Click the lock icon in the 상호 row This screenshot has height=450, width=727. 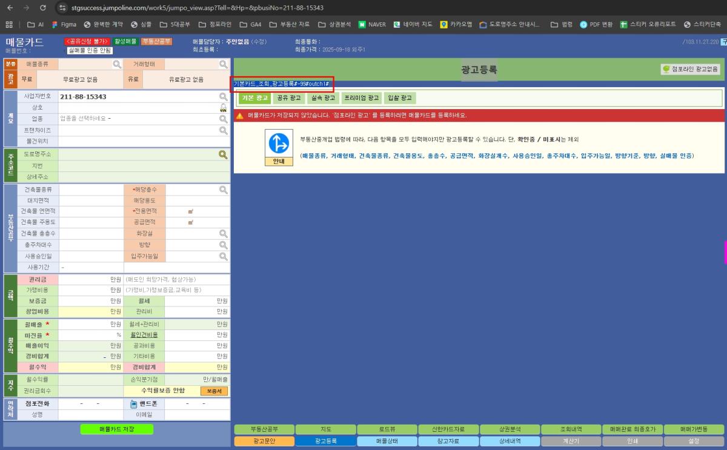pyautogui.click(x=223, y=107)
